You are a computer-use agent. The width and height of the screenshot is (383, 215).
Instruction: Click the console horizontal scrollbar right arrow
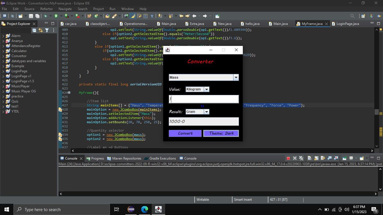click(376, 194)
